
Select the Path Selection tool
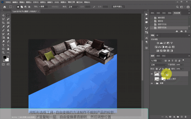point(8,45)
